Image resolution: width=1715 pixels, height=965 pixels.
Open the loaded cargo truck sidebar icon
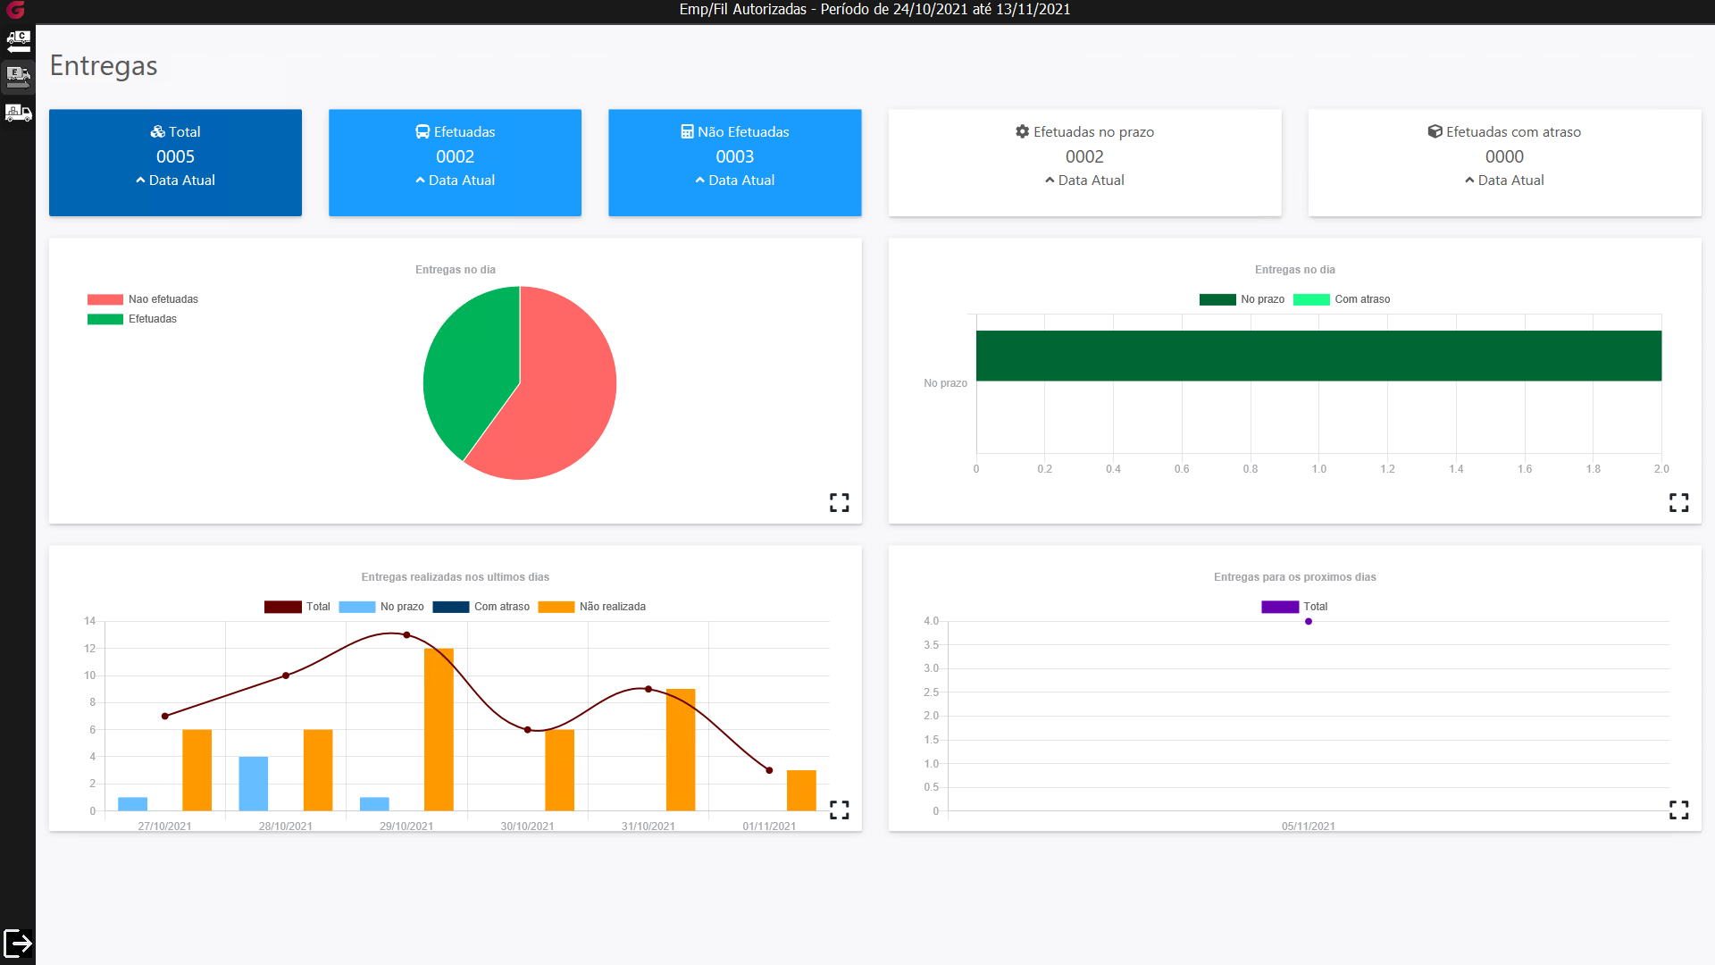click(18, 113)
